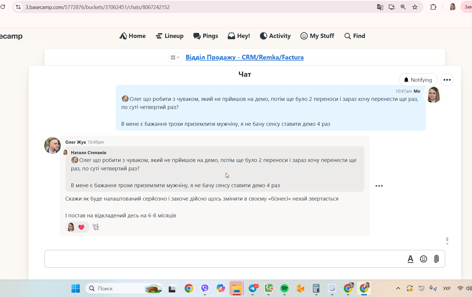This screenshot has height=297, width=472.
Task: Open the Відділ Продажу - CRM/Remka/Factura project link
Action: tap(245, 57)
